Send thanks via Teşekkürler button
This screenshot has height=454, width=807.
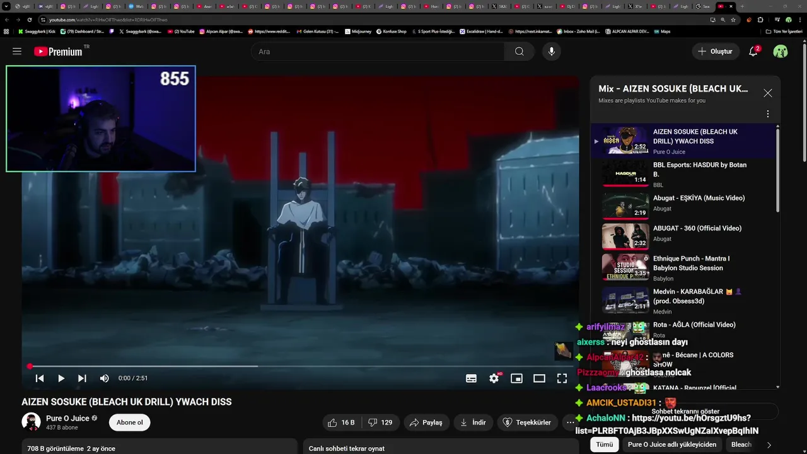coord(528,422)
